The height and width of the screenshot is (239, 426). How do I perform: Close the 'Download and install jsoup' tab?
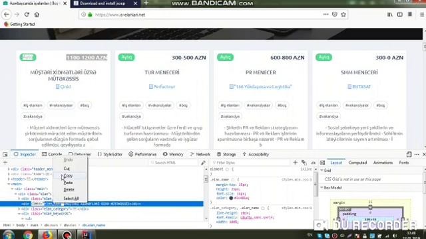click(x=135, y=3)
